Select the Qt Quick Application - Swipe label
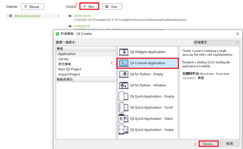Screen dimensions: 243x149 click(152, 130)
